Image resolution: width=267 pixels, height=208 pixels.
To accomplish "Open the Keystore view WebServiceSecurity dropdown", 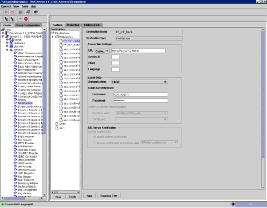I will pos(141,113).
